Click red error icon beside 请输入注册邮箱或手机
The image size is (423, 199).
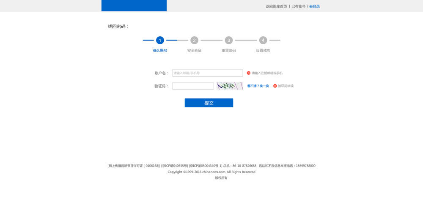(x=248, y=73)
